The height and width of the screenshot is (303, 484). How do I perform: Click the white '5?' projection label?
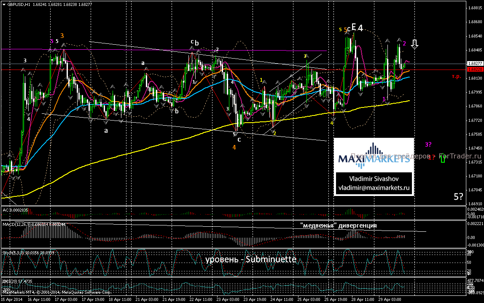pyautogui.click(x=459, y=196)
